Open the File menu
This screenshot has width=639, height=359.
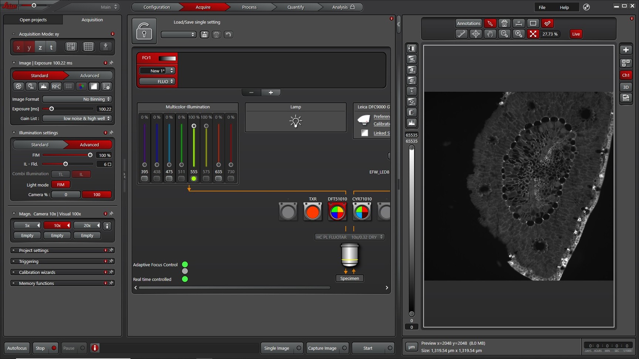click(541, 7)
